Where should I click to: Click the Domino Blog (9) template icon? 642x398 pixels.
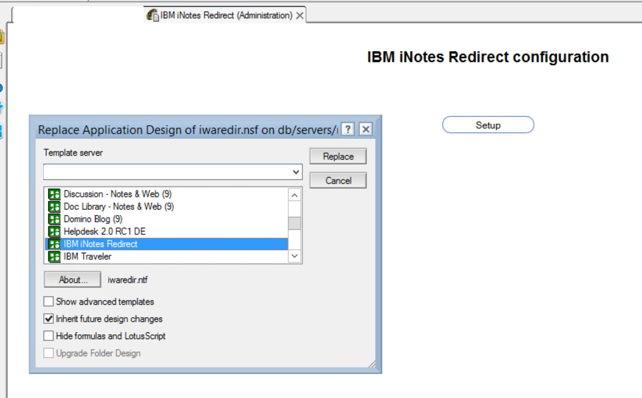pos(54,219)
